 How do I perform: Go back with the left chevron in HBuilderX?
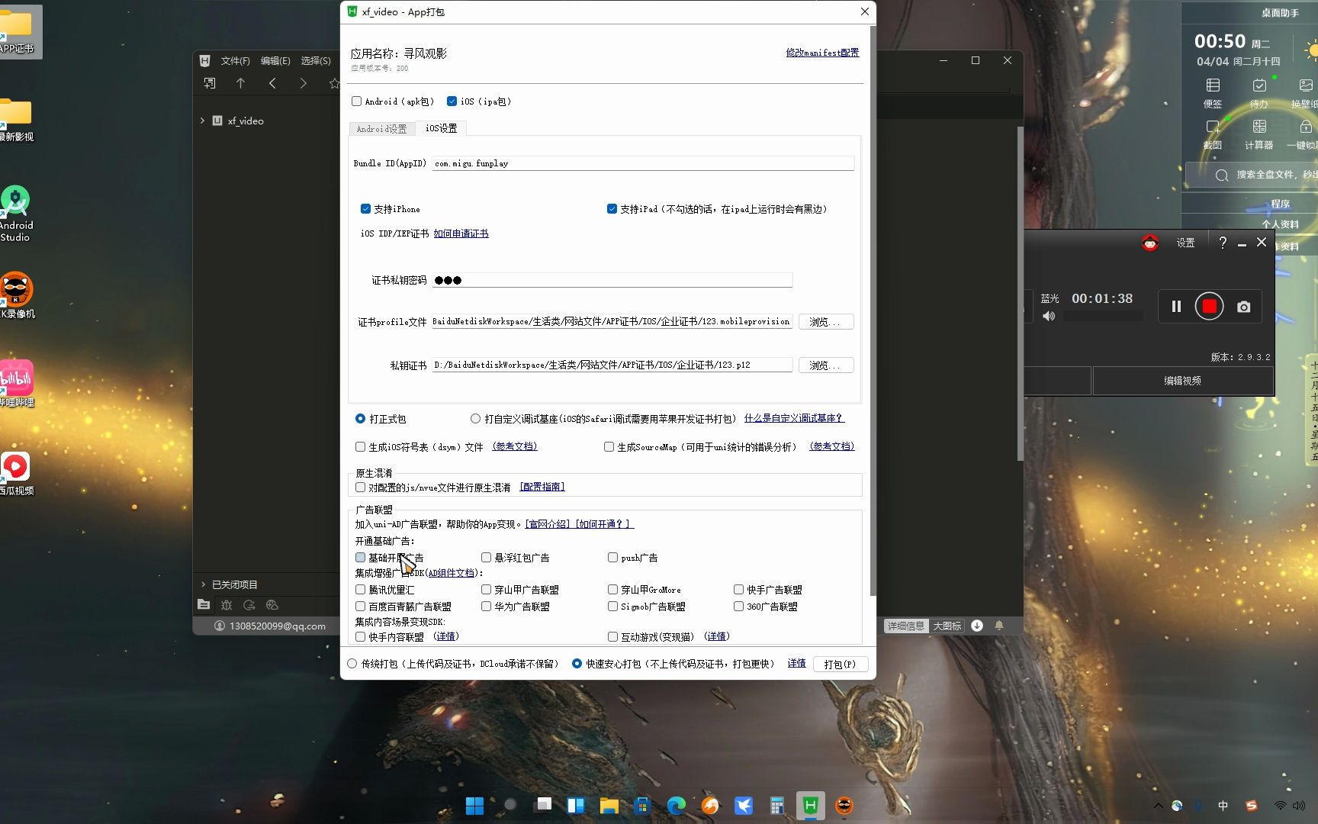pyautogui.click(x=272, y=83)
